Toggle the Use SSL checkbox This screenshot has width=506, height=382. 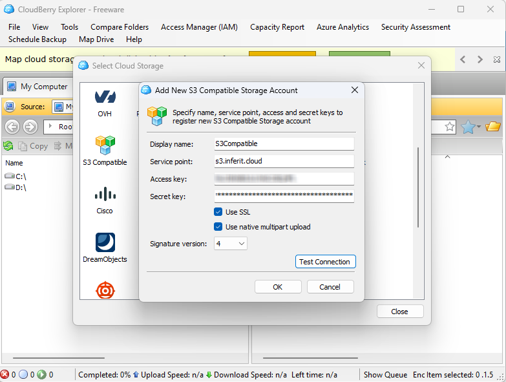point(218,212)
